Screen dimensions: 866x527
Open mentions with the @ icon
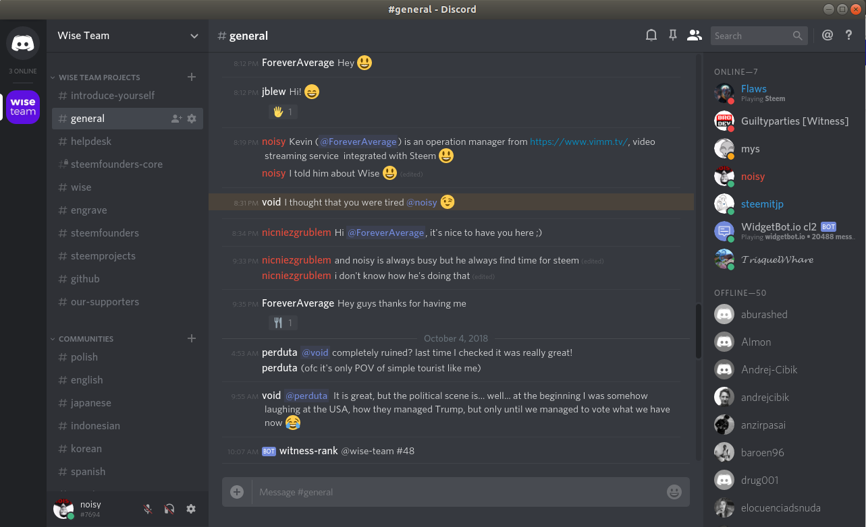click(828, 36)
